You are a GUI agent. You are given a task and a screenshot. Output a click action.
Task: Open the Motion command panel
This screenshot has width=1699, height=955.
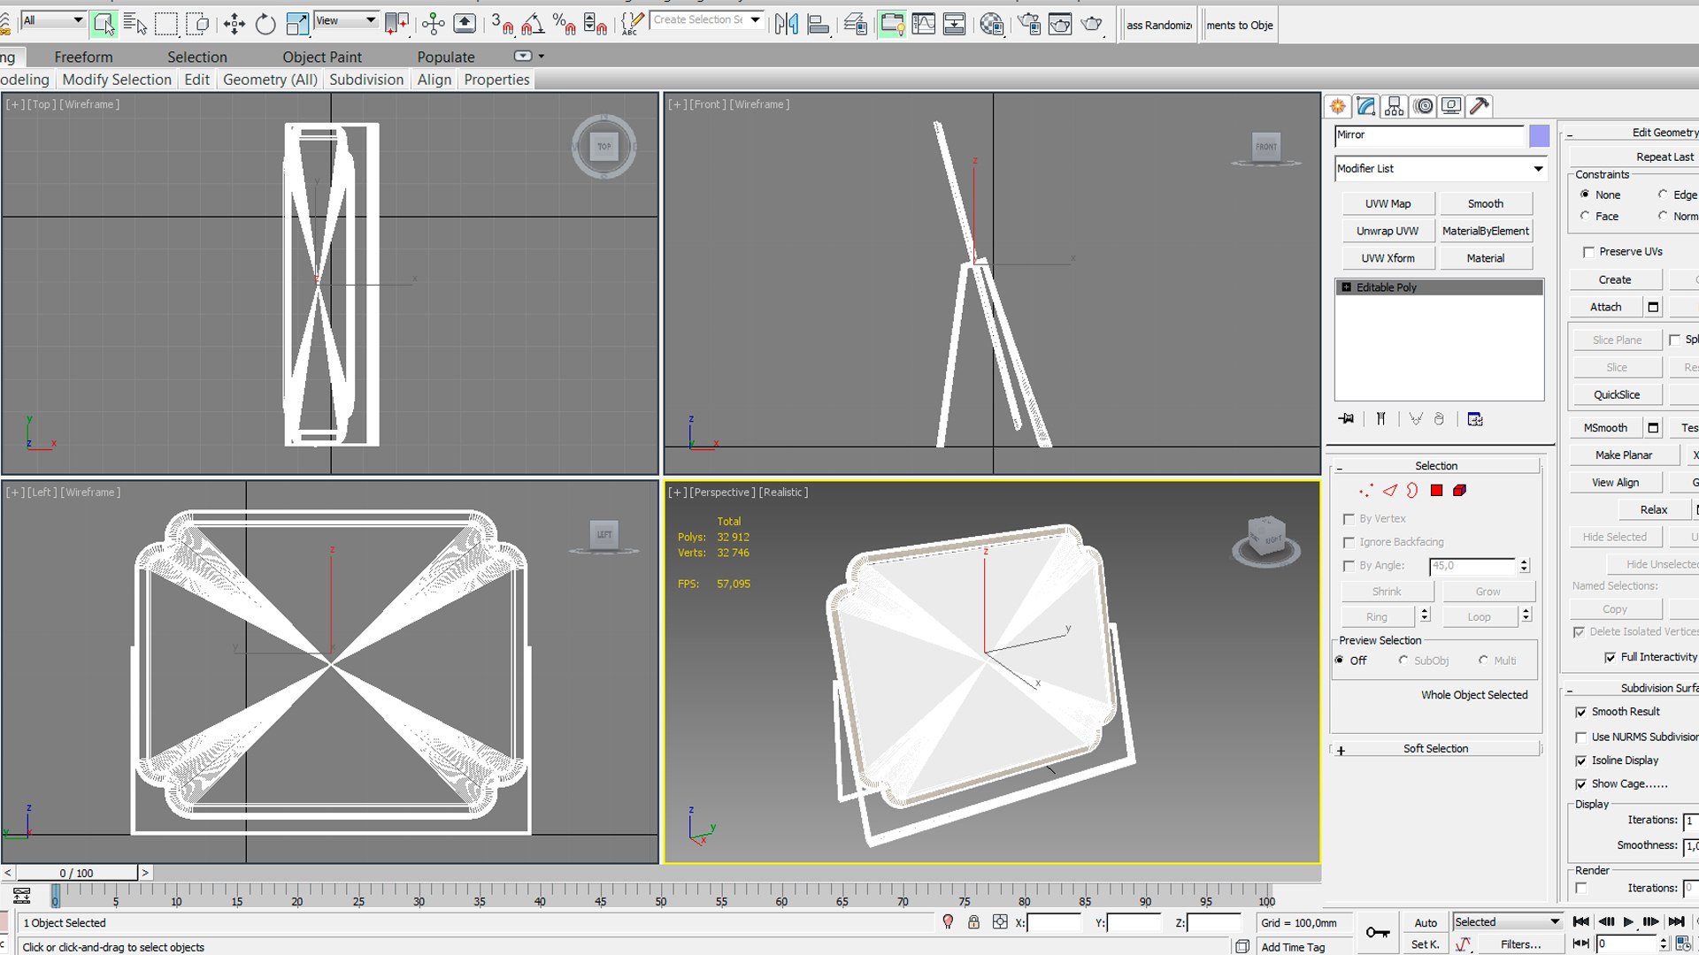click(x=1423, y=106)
